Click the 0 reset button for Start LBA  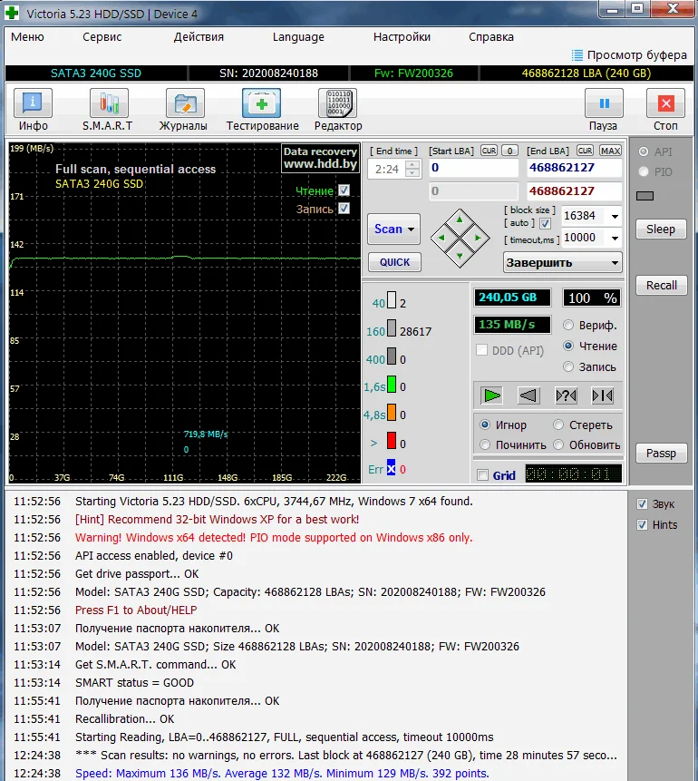(x=509, y=151)
